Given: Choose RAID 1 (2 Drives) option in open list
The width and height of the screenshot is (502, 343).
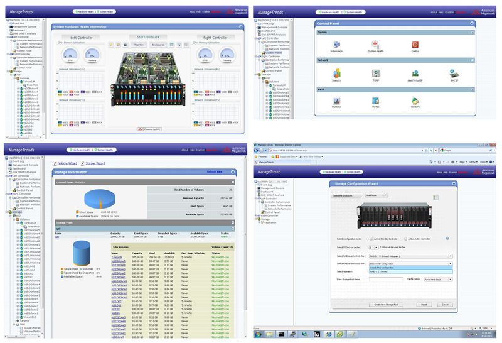Looking at the screenshot, I should (x=410, y=271).
